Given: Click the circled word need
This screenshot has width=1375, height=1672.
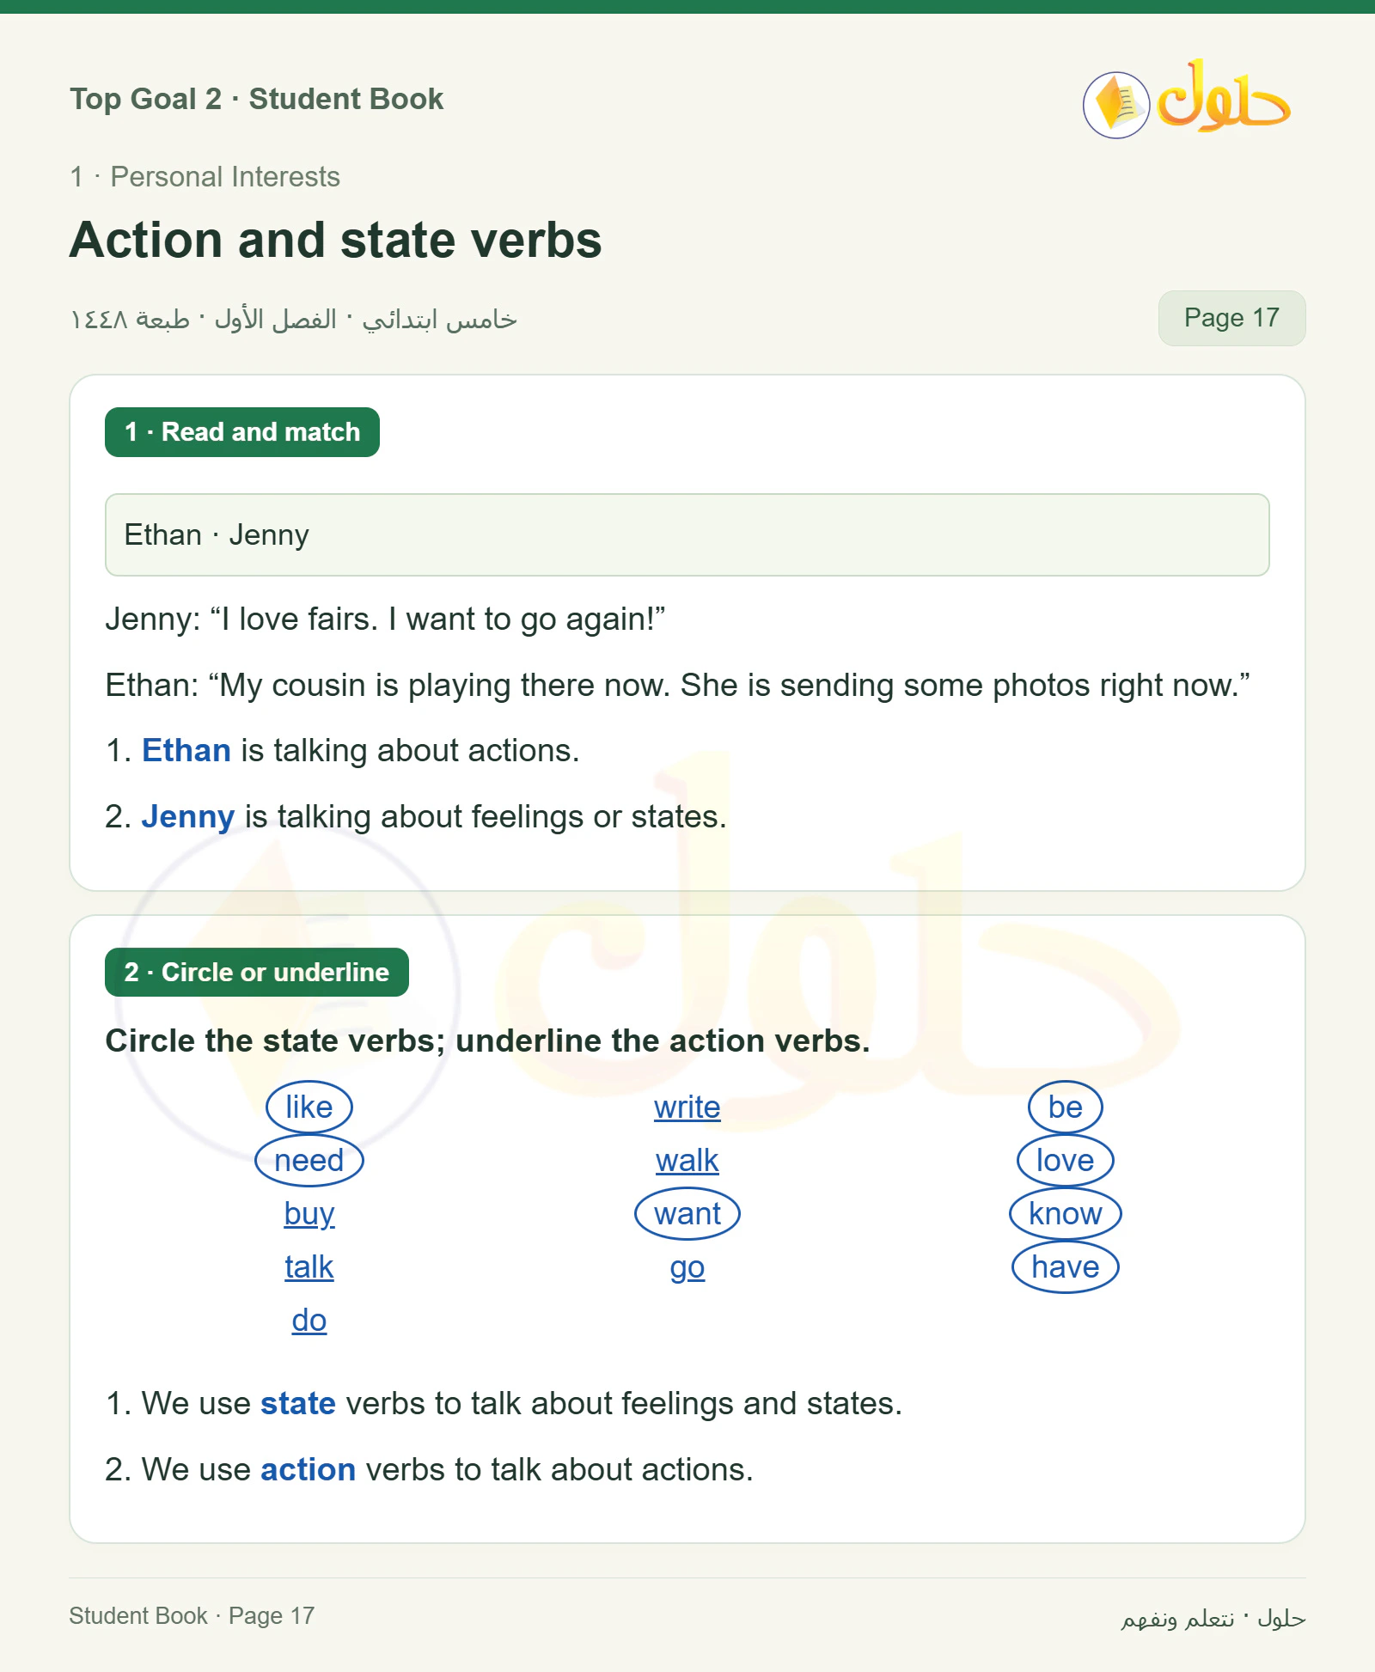Looking at the screenshot, I should pos(309,1160).
